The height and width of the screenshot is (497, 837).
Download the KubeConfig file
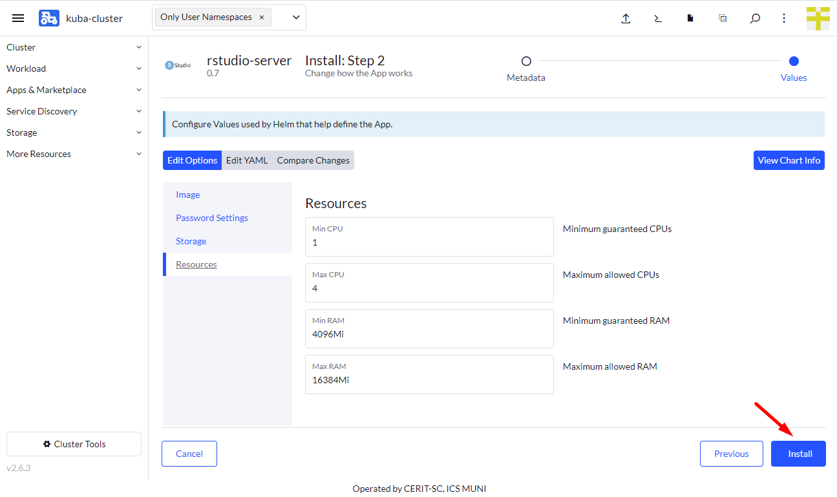click(x=690, y=18)
